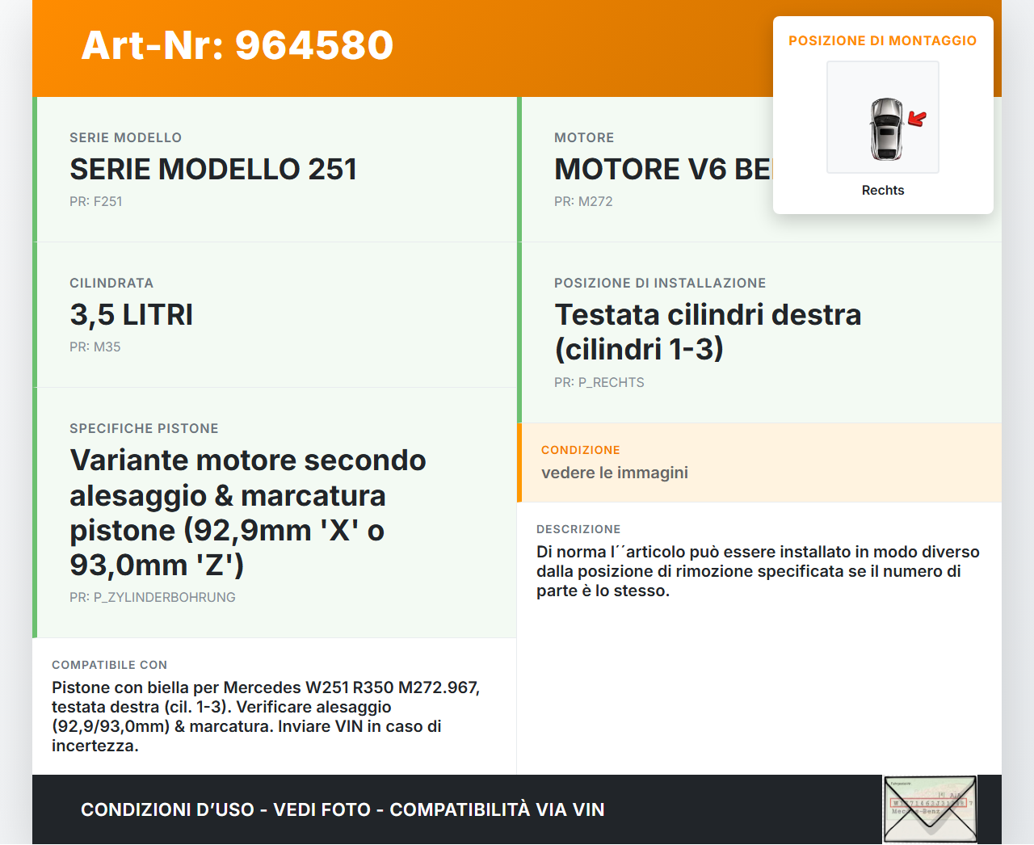Click the 'PR: P_RECHTS' code

point(599,383)
